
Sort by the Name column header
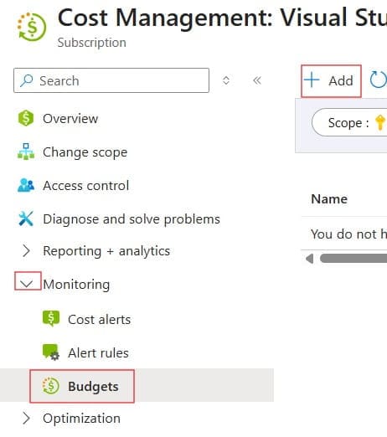329,199
